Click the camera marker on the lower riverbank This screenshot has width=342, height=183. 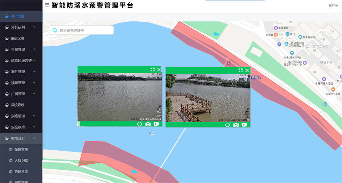[134, 172]
